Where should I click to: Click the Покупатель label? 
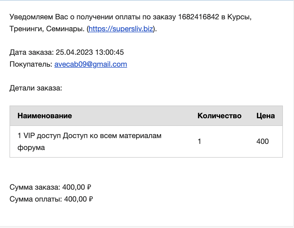point(31,64)
